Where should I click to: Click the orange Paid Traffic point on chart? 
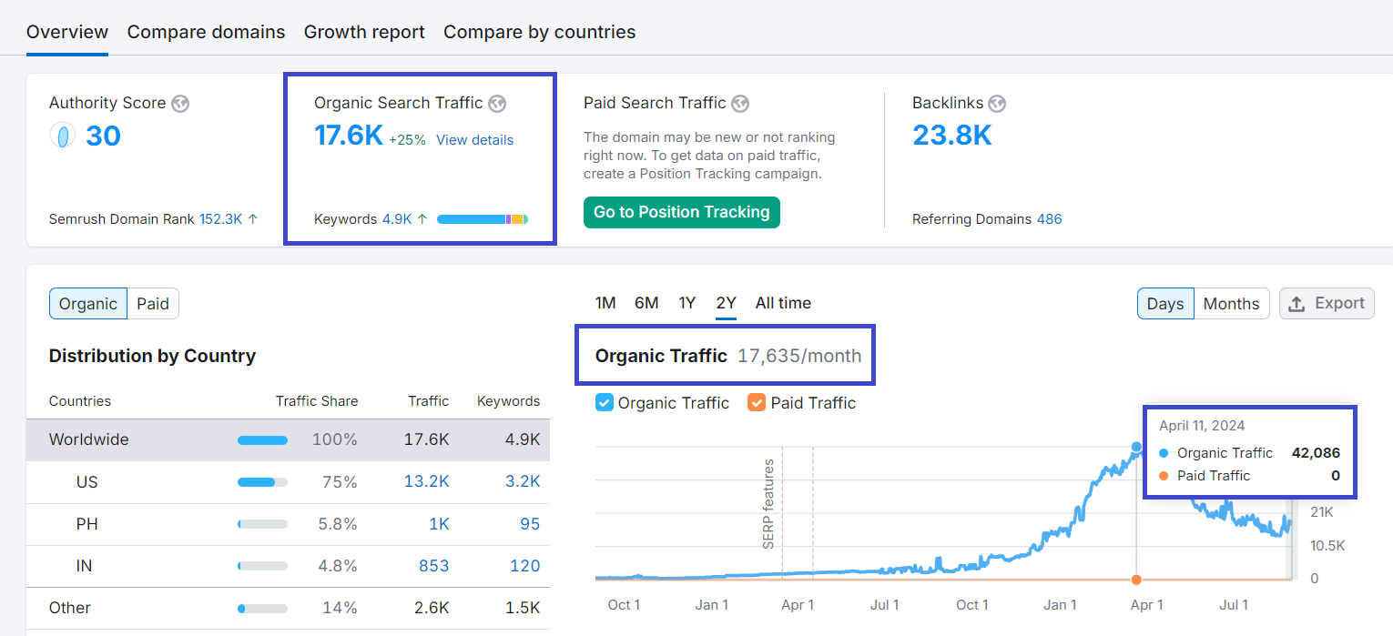tap(1136, 580)
